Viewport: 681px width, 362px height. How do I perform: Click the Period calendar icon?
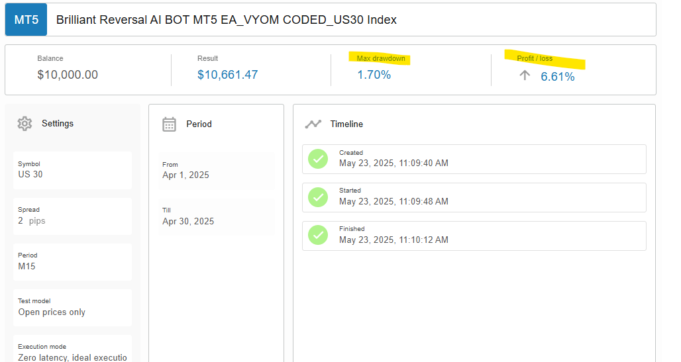coord(170,124)
